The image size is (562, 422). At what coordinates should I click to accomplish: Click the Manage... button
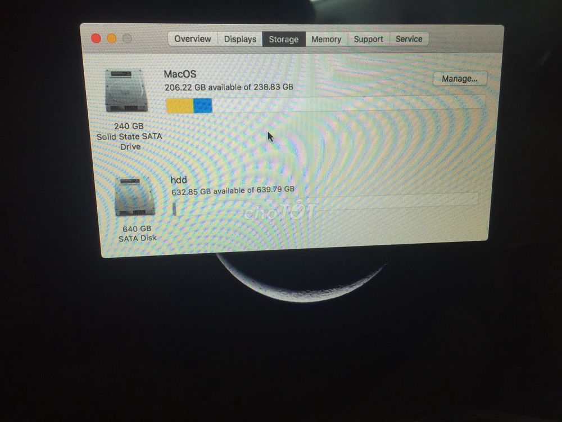460,79
